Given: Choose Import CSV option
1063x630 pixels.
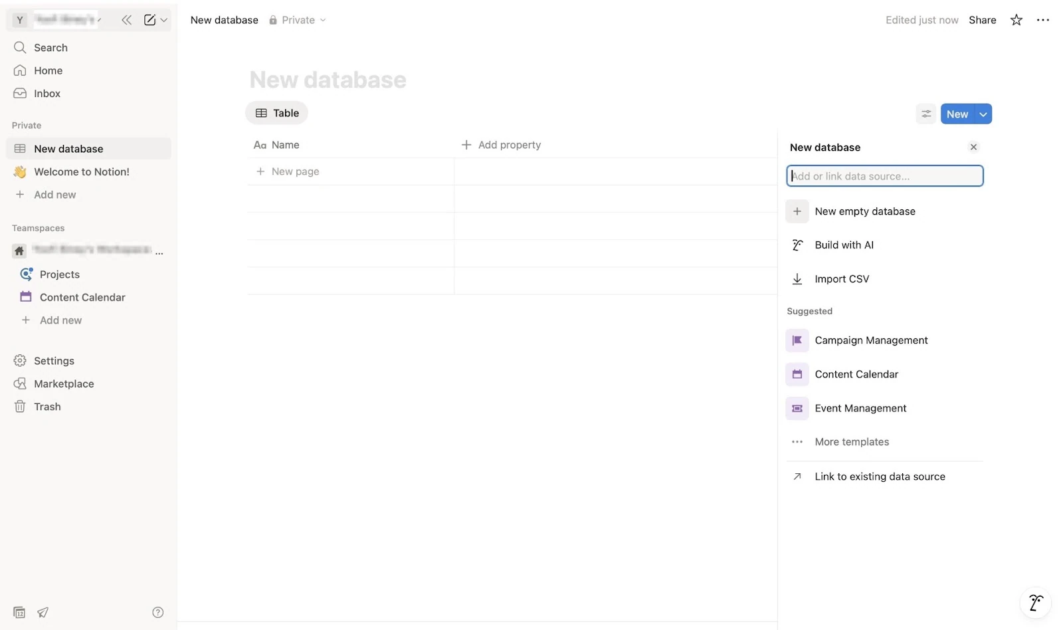Looking at the screenshot, I should click(884, 279).
